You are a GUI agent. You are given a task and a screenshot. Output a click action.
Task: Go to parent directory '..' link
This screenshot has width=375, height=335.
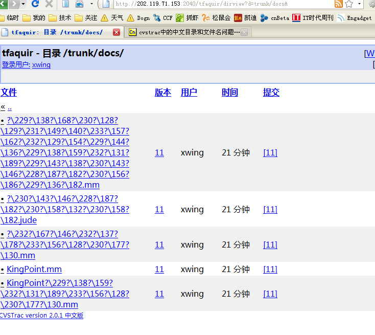(10, 107)
